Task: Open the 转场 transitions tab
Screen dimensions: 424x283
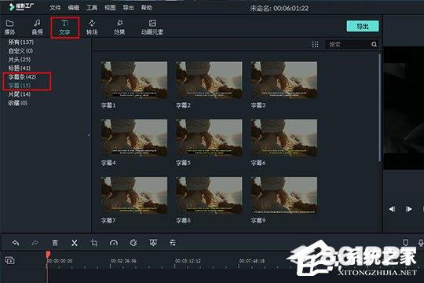Action: coord(92,27)
